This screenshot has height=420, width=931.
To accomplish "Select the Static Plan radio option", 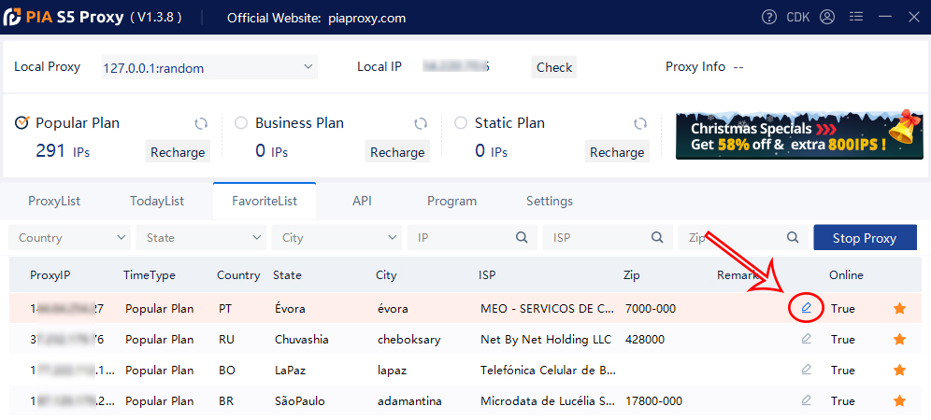I will coord(461,123).
